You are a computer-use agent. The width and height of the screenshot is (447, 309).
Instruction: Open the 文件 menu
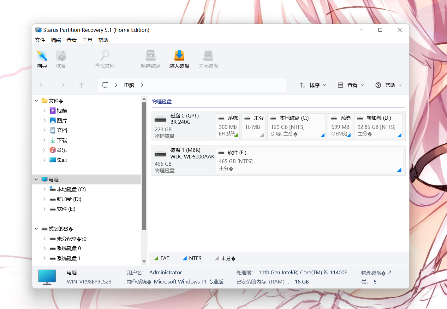pos(40,40)
